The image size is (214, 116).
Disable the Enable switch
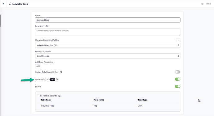coord(178,87)
